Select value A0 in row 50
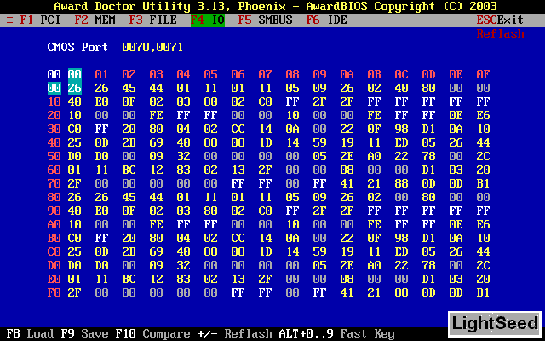 tap(375, 157)
